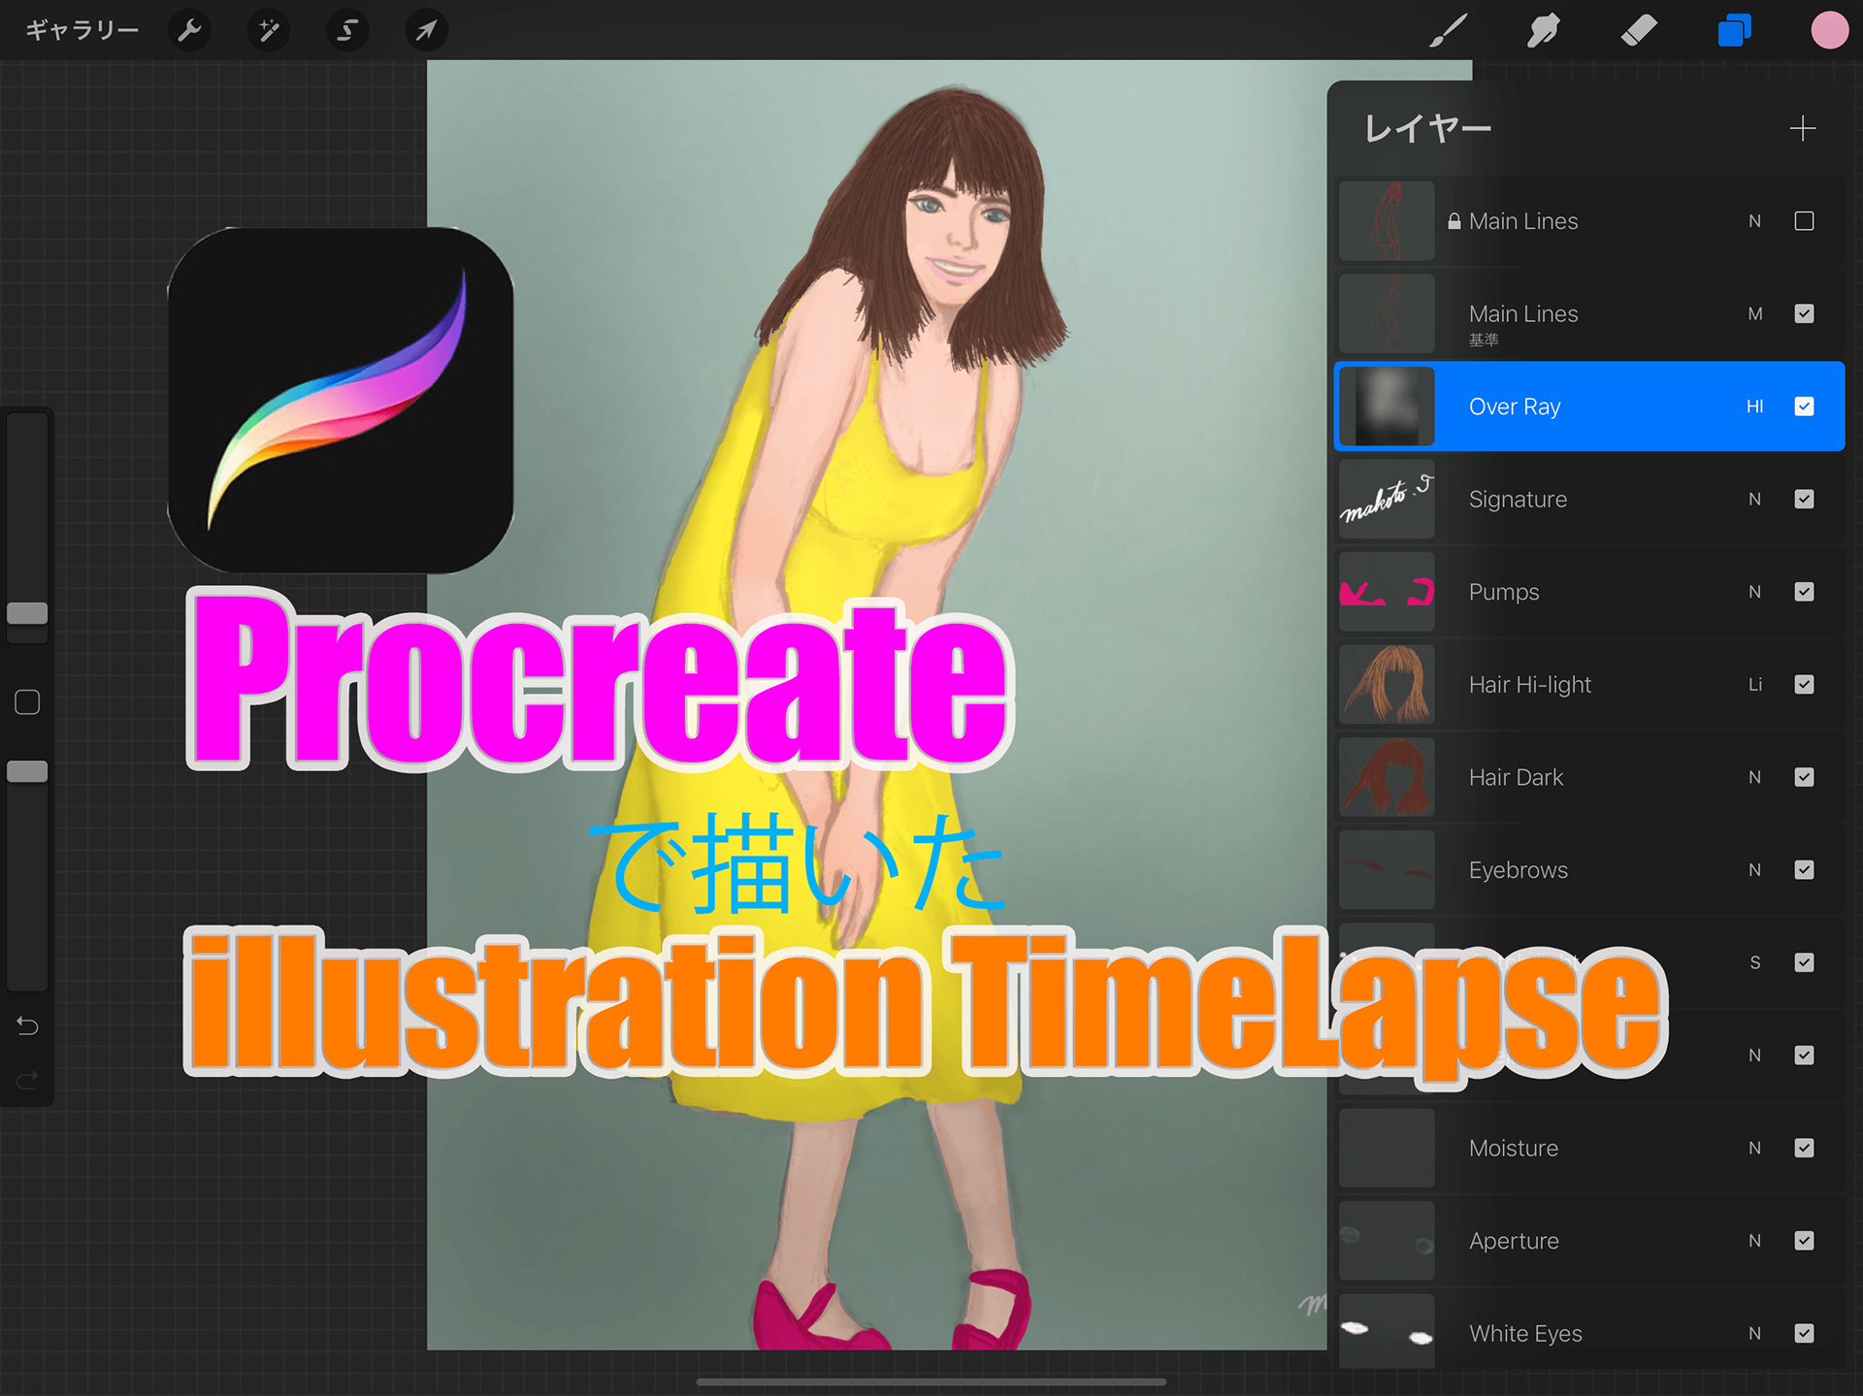Select the Eraser tool
Viewport: 1863px width, 1396px height.
click(x=1639, y=31)
